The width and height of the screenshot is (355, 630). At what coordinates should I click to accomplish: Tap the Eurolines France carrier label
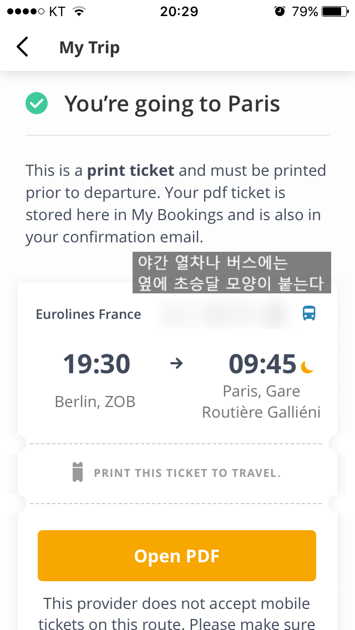pos(88,314)
